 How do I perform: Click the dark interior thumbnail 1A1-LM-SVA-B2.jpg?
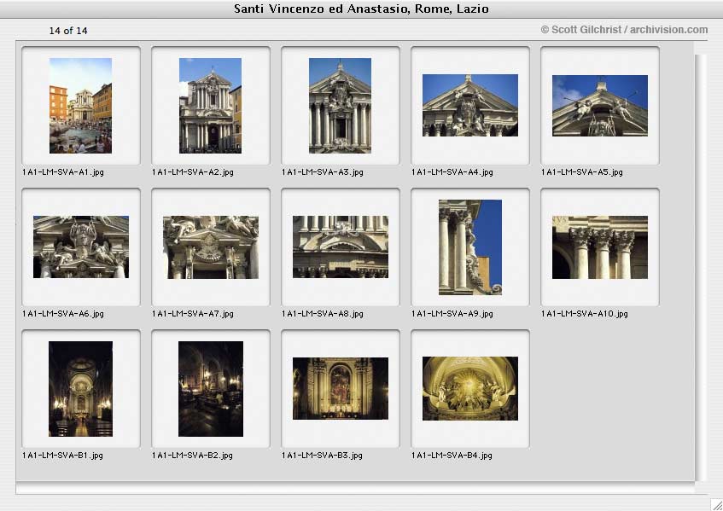(211, 389)
